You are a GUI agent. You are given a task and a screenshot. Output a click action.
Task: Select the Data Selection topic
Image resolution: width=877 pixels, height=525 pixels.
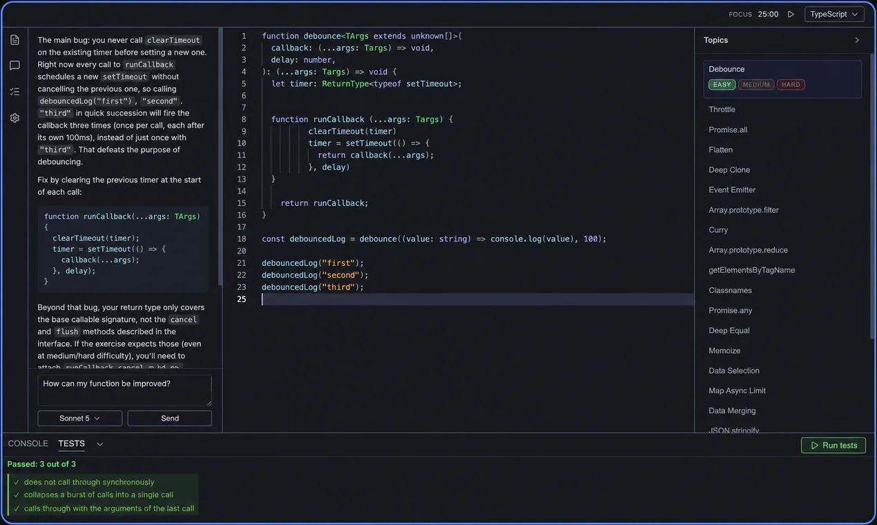point(734,370)
